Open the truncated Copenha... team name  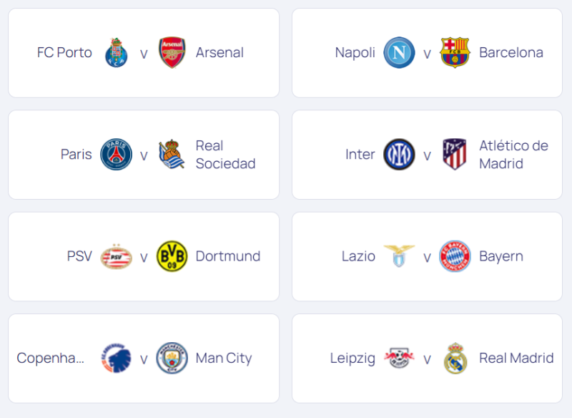point(50,358)
